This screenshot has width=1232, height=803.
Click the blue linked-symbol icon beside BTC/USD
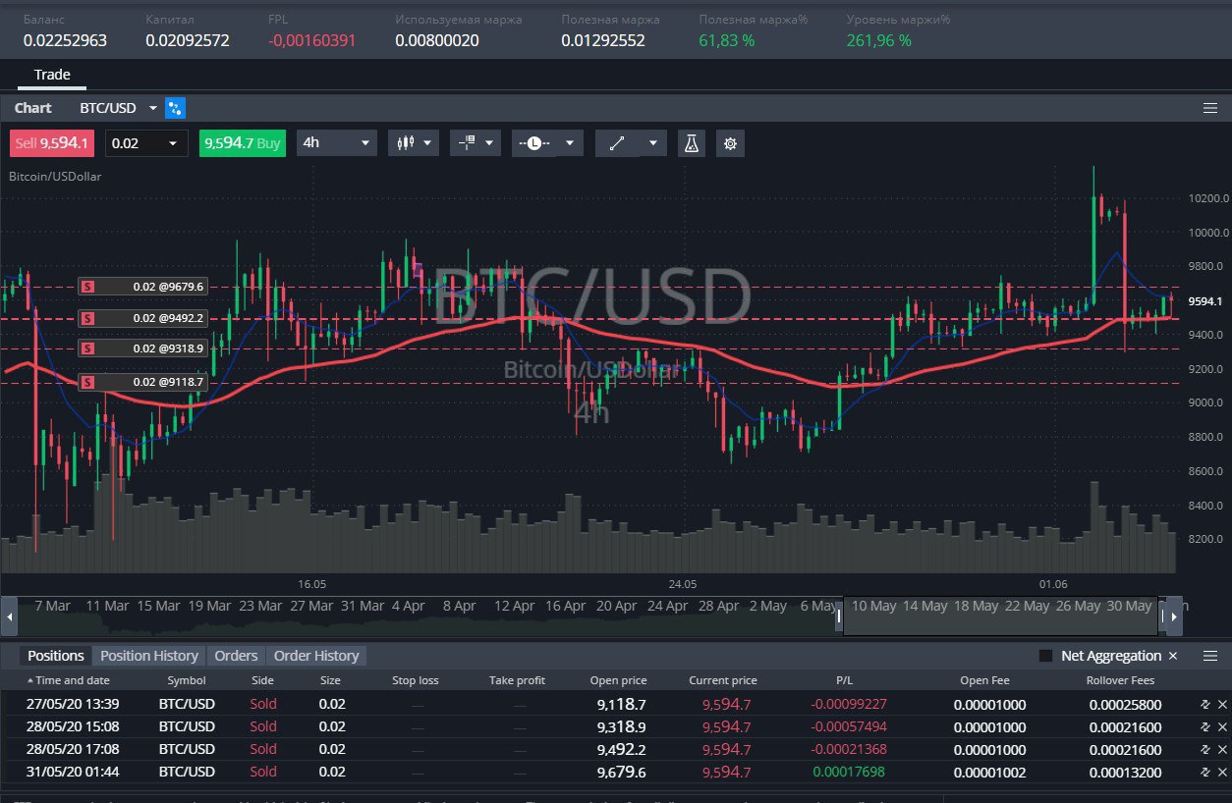tap(176, 108)
